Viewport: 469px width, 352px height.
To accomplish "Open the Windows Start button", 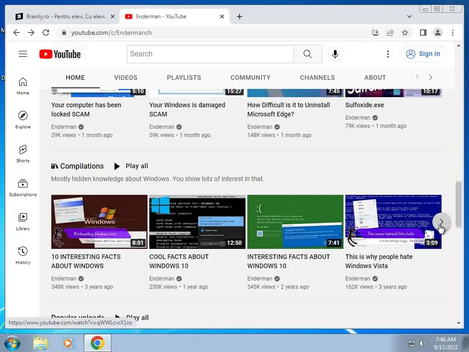I will pos(12,343).
